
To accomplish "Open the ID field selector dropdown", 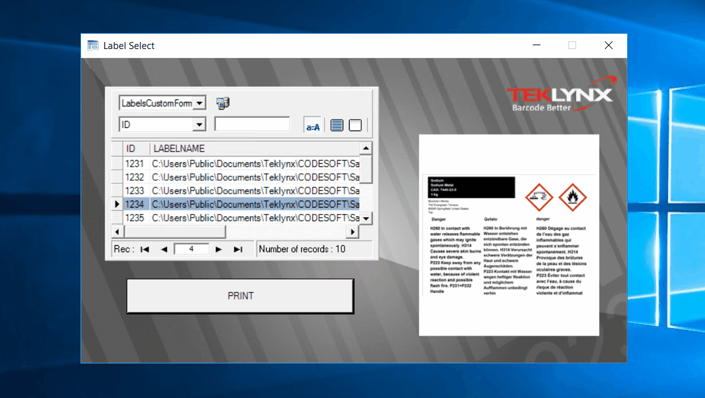I will [199, 125].
